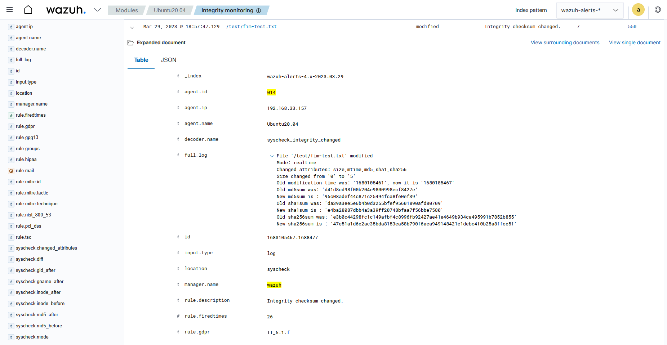The width and height of the screenshot is (667, 345).
Task: Click the number type icon for rule.firedtimes
Action: pos(11,116)
